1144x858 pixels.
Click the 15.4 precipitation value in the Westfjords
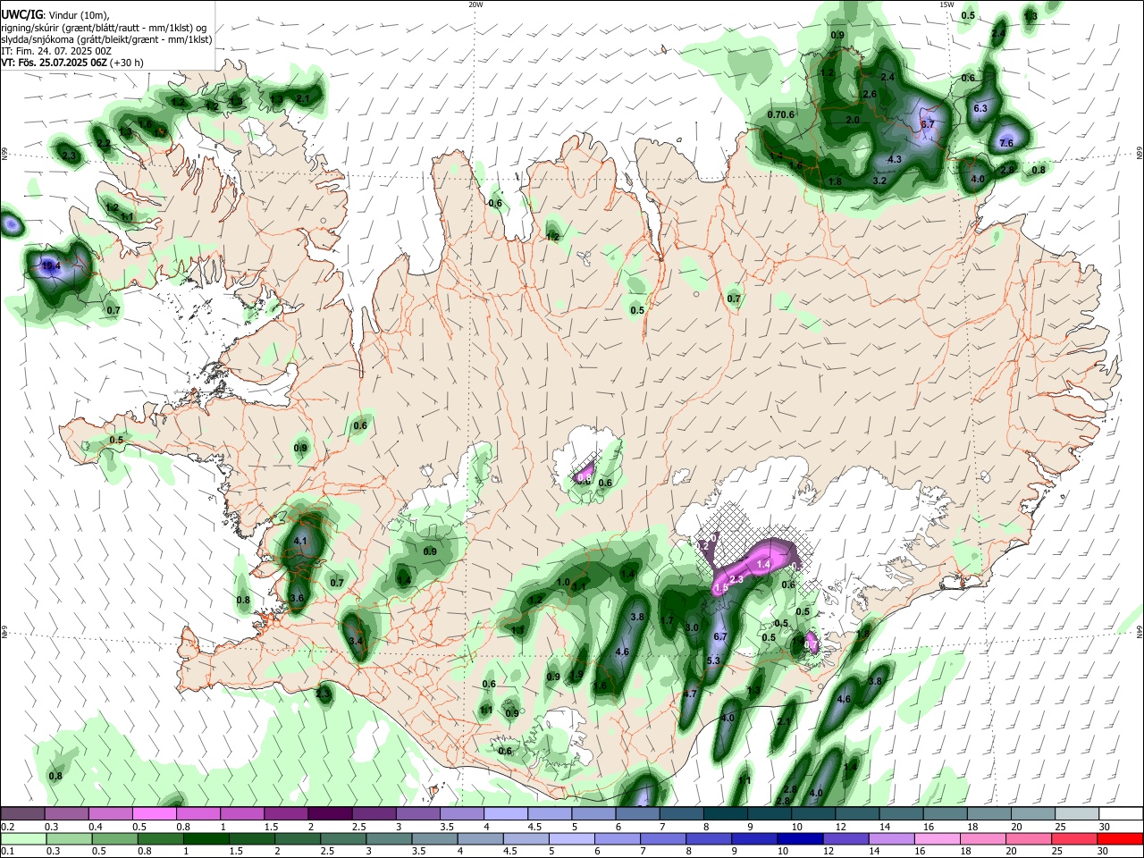(51, 265)
